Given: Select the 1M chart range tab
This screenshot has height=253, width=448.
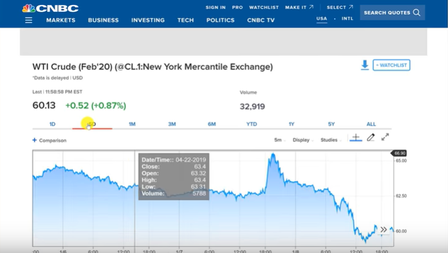Looking at the screenshot, I should pyautogui.click(x=132, y=124).
